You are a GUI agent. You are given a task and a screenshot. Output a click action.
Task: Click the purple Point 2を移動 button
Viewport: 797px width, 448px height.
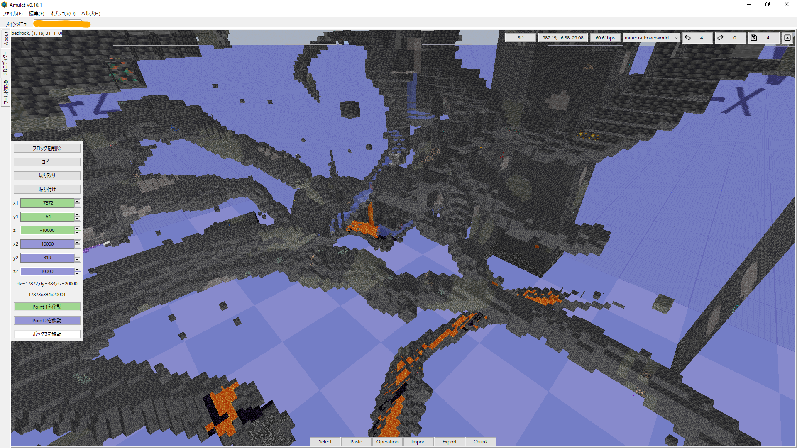(x=47, y=321)
